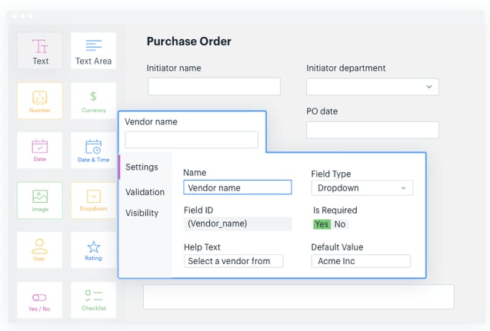Switch to the Validation tab
The height and width of the screenshot is (331, 490).
[x=145, y=192]
